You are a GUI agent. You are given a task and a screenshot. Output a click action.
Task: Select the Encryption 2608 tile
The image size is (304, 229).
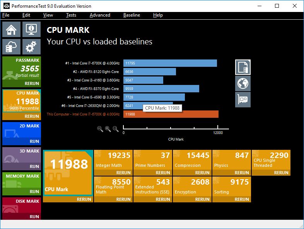[x=192, y=187]
